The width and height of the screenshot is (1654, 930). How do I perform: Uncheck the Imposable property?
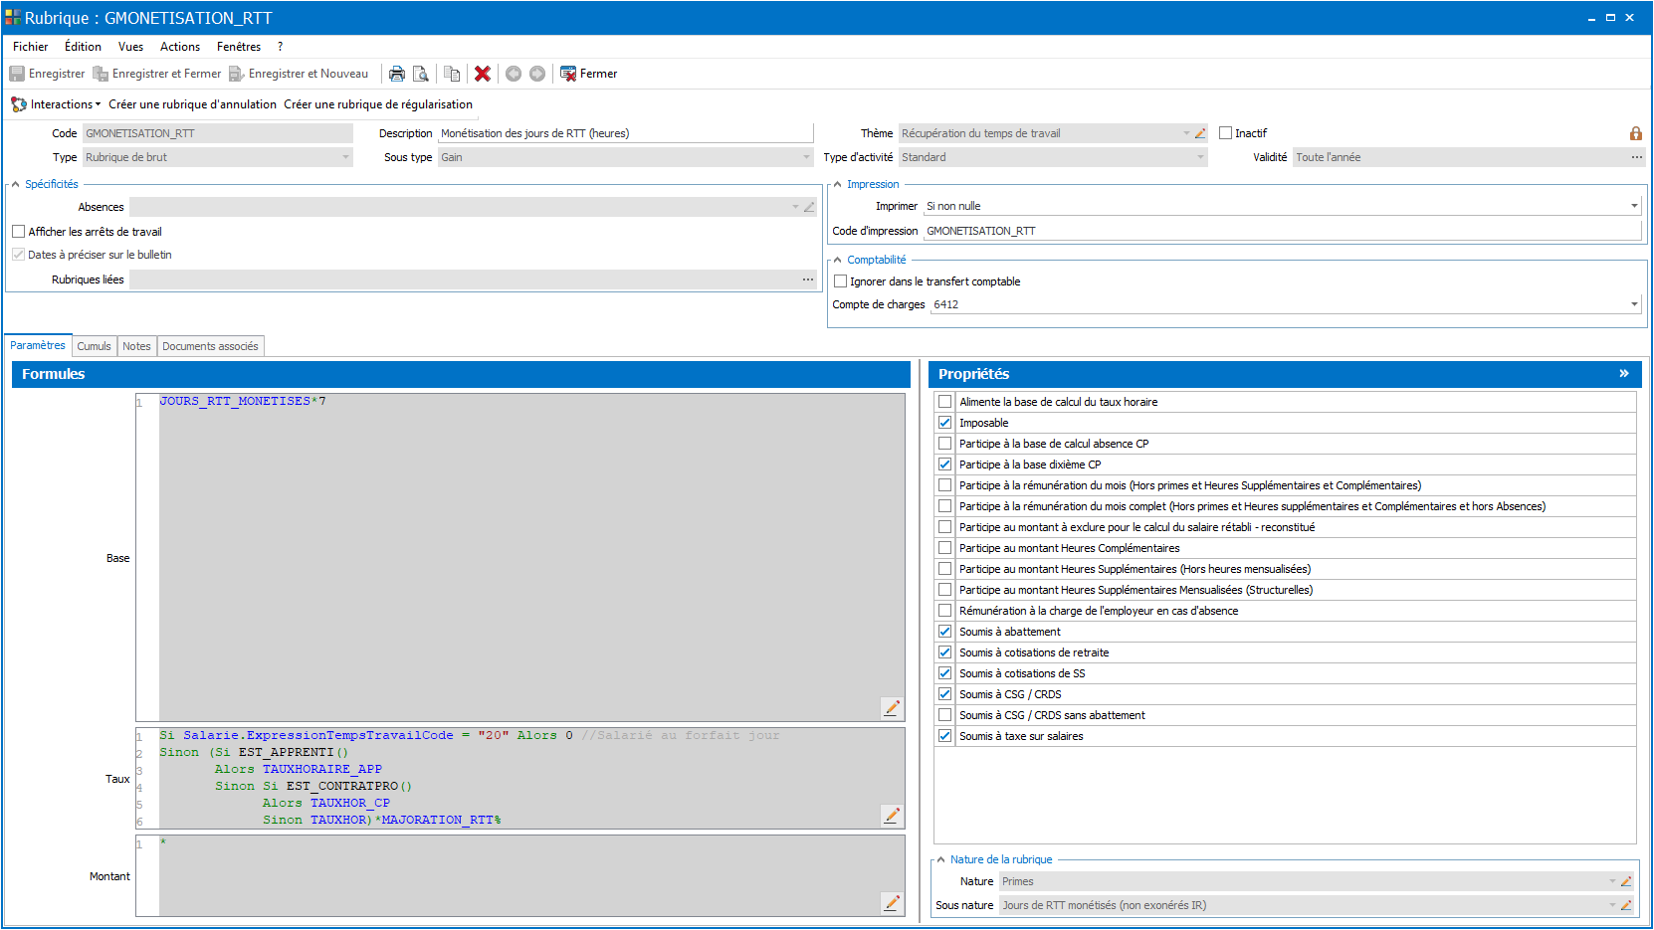coord(945,423)
